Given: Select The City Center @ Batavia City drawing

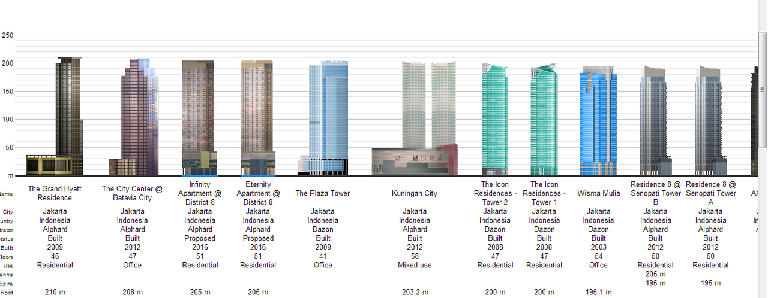Looking at the screenshot, I should click(x=133, y=117).
